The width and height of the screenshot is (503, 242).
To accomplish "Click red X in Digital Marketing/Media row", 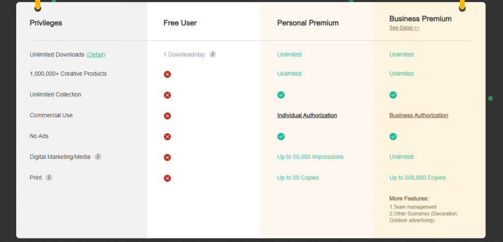I will (x=167, y=157).
